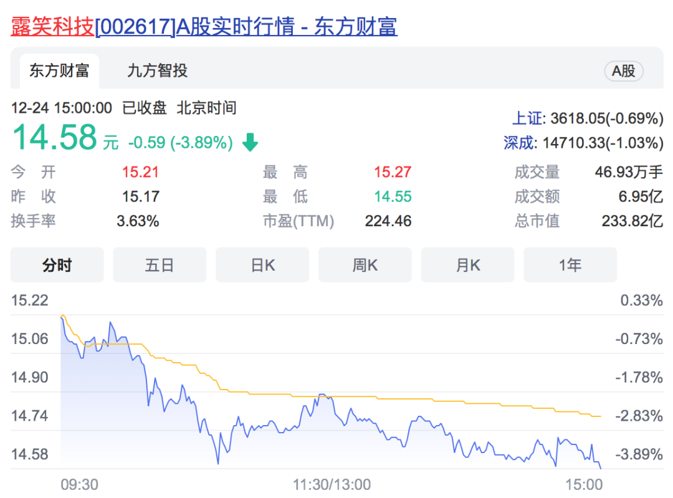This screenshot has height=498, width=673.
Task: Click the 0.33% axis label
Action: tap(641, 300)
